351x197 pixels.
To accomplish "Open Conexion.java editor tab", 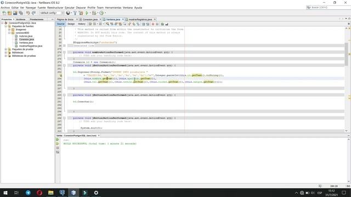I will (x=90, y=20).
